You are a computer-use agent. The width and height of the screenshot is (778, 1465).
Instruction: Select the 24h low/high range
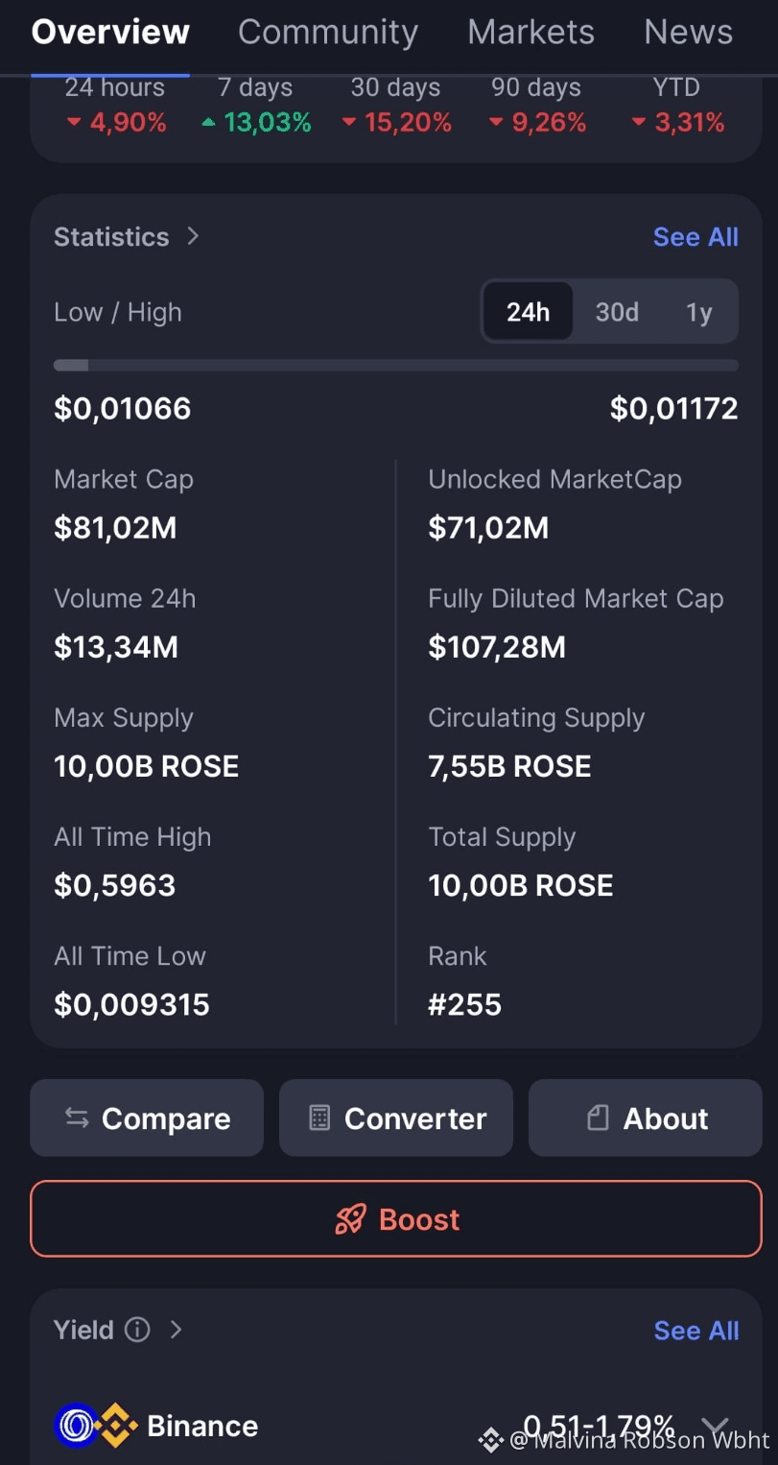(x=529, y=312)
